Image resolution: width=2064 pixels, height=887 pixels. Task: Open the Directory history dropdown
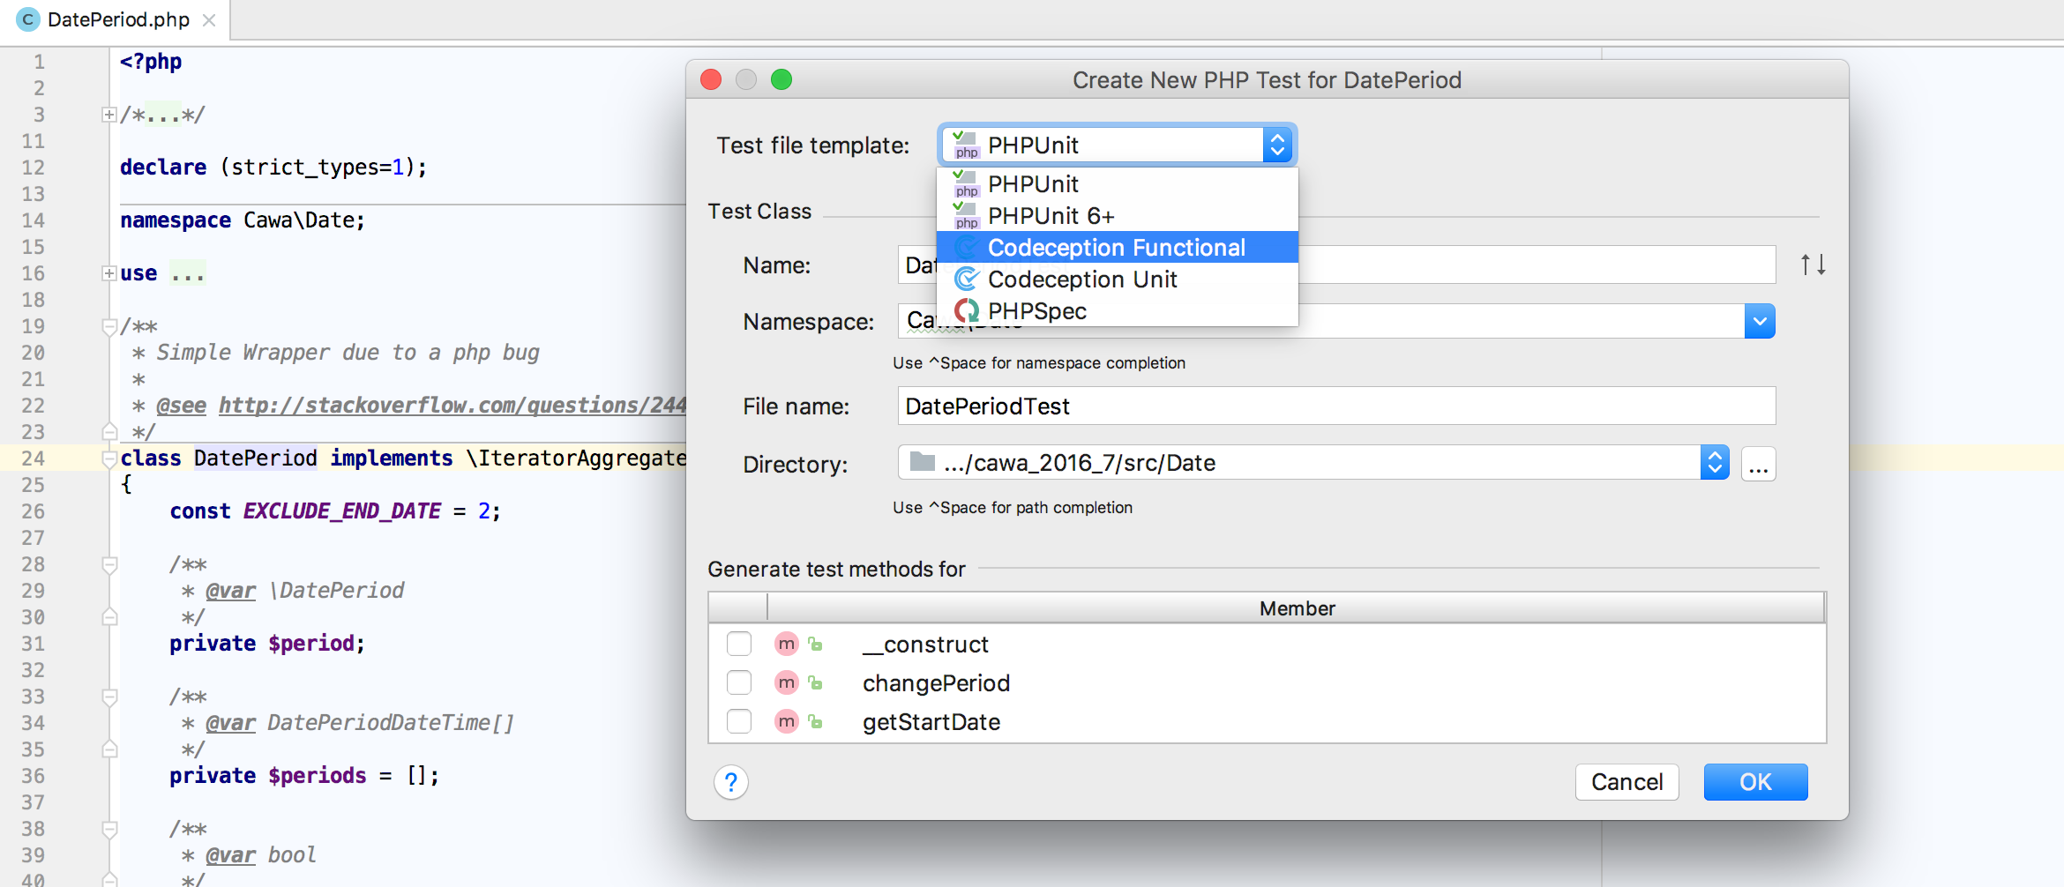(1714, 462)
